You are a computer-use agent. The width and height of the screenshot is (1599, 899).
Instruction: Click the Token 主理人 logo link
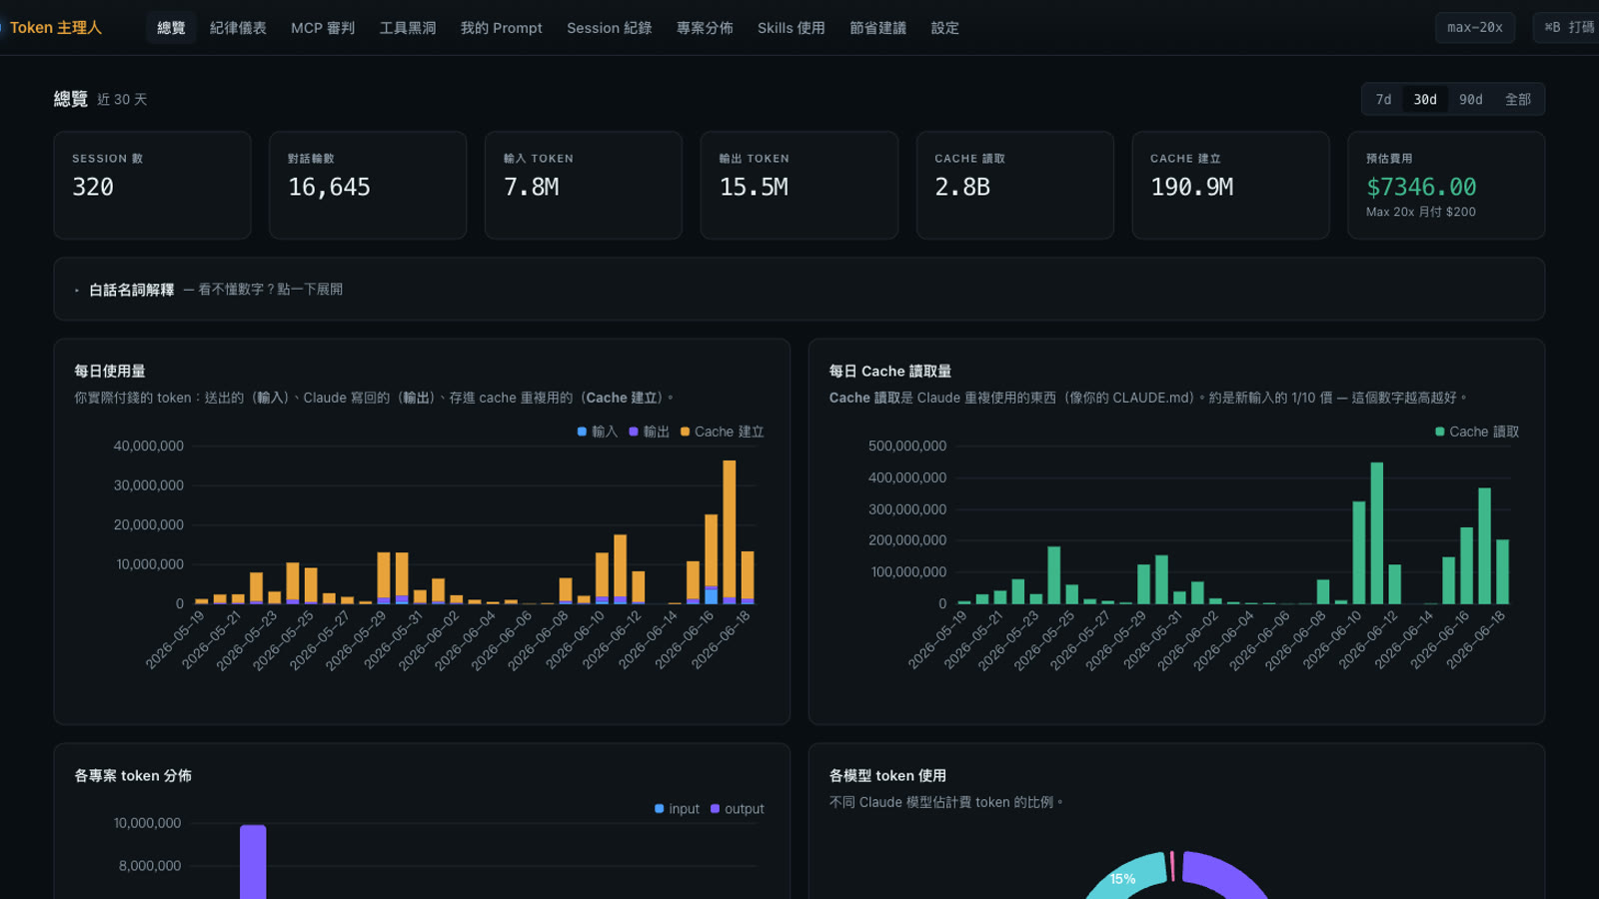(x=56, y=28)
